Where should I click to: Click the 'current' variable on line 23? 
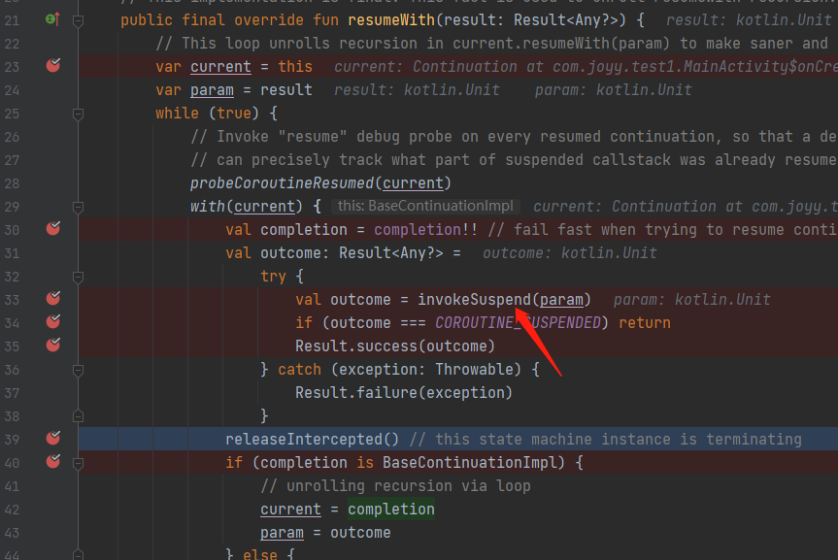tap(220, 67)
